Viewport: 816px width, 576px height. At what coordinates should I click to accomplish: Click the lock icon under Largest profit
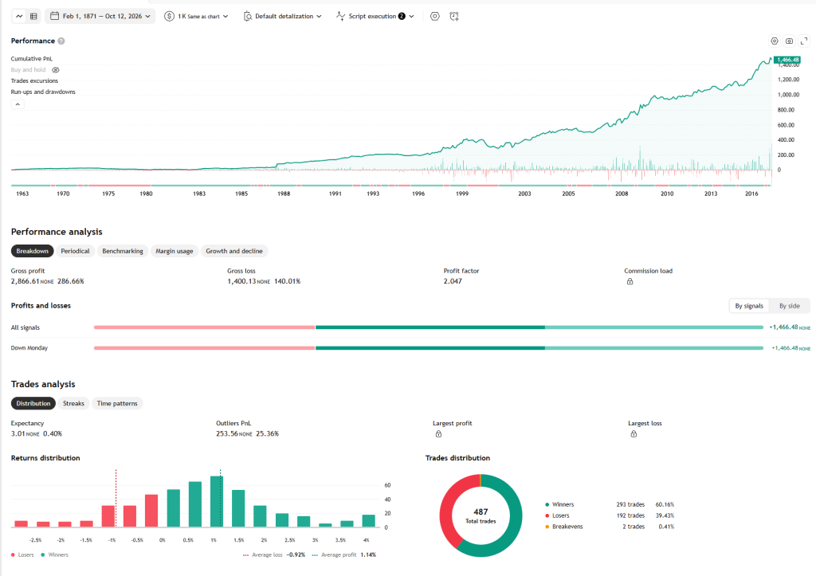click(438, 434)
